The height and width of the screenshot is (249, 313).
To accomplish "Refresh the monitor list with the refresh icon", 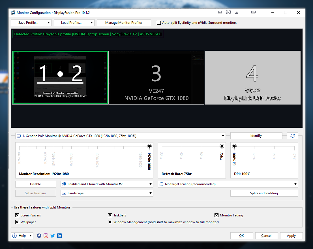I will (293, 136).
